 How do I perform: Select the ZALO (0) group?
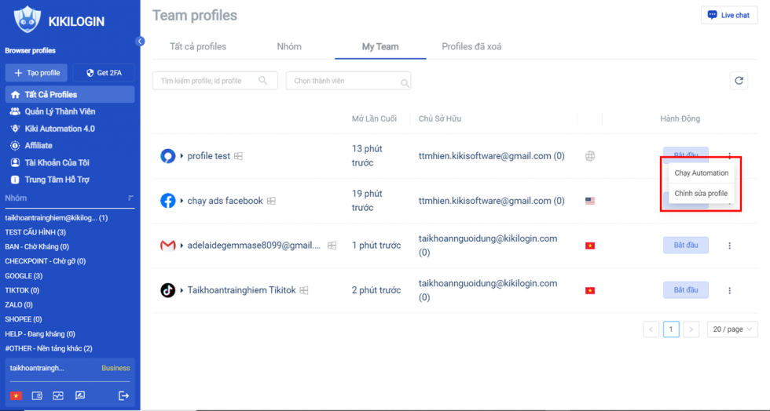click(19, 304)
